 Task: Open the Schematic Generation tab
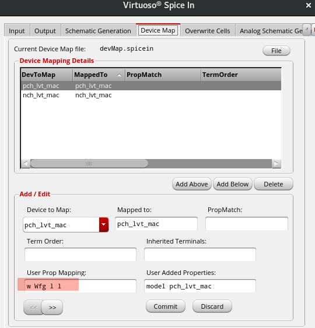pyautogui.click(x=98, y=30)
